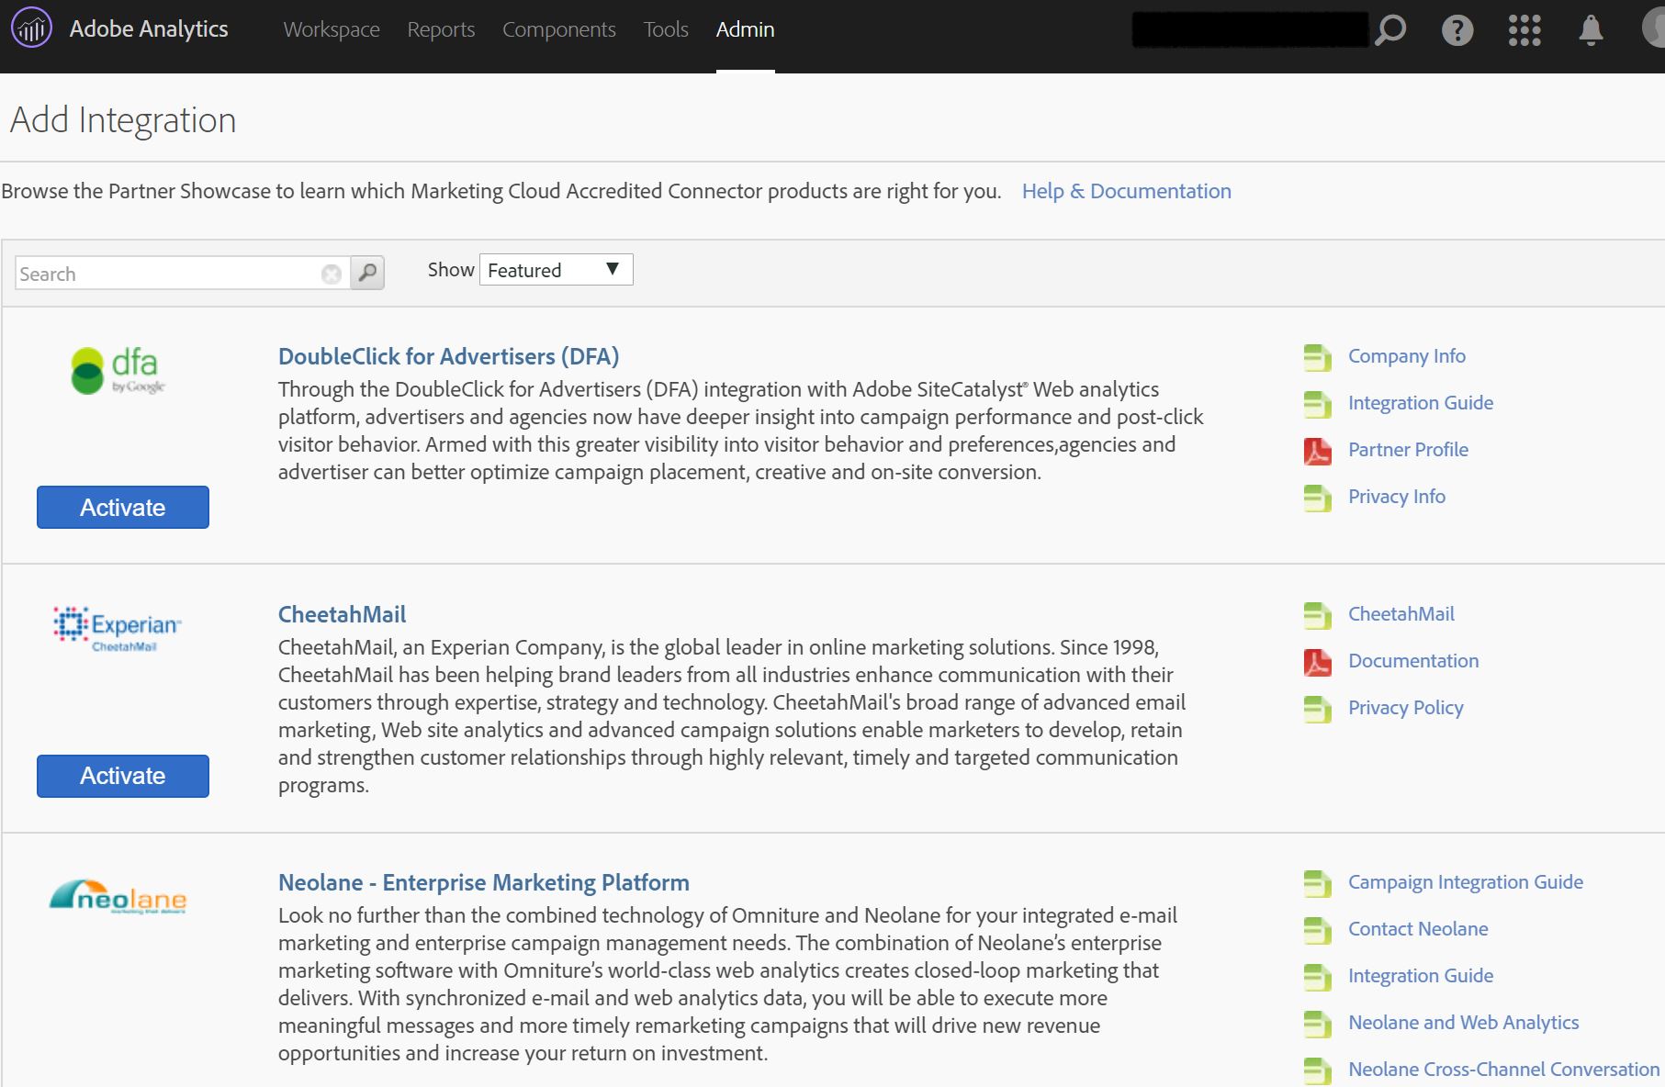The image size is (1665, 1087).
Task: Click the magnifier icon in top bar
Action: [x=1390, y=30]
